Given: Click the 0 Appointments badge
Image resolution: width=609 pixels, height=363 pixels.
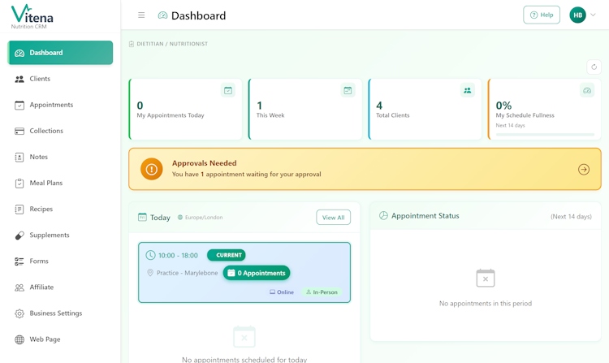Looking at the screenshot, I should point(257,273).
